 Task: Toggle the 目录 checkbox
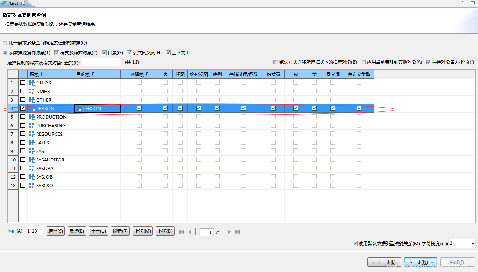[x=104, y=53]
